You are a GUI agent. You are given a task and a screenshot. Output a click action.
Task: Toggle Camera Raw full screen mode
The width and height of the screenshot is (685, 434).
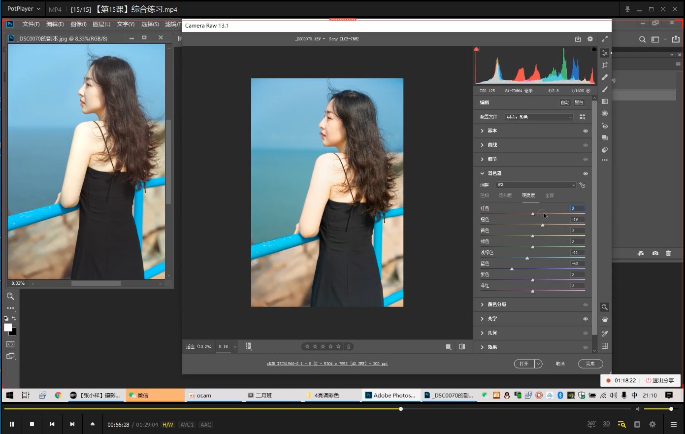click(605, 39)
